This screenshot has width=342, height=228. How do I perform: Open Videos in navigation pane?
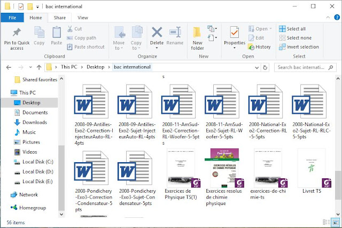(x=26, y=152)
